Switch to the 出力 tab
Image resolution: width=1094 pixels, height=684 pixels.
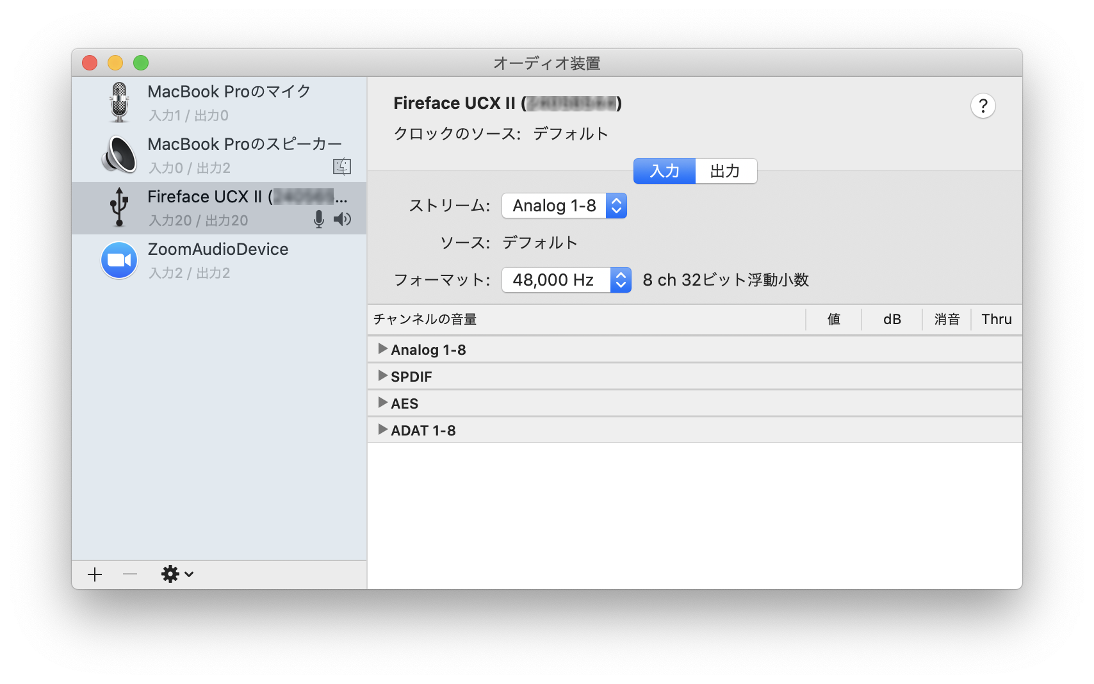click(x=725, y=171)
